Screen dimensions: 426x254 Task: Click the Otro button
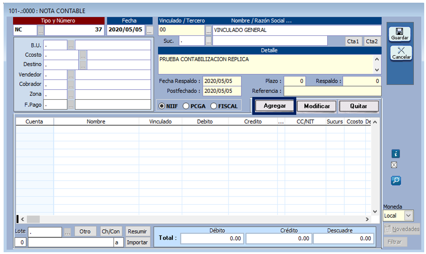click(x=85, y=232)
